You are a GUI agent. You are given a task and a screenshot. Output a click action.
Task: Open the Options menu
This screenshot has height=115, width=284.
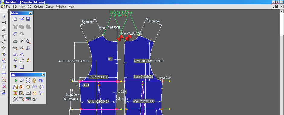(x=39, y=7)
